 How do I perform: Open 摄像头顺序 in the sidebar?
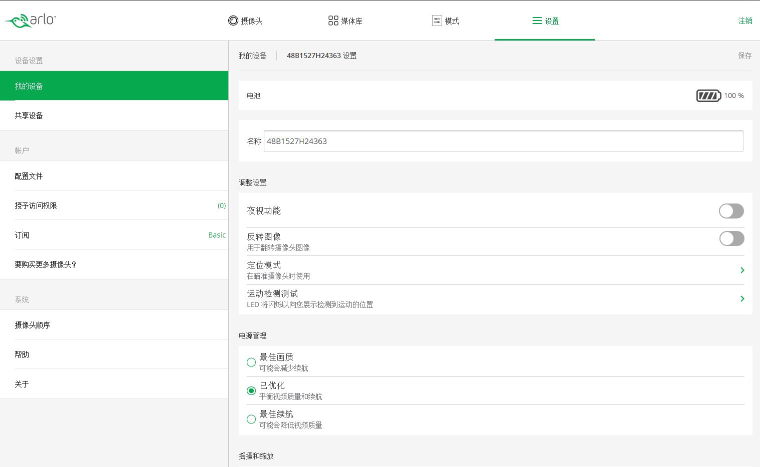click(114, 325)
